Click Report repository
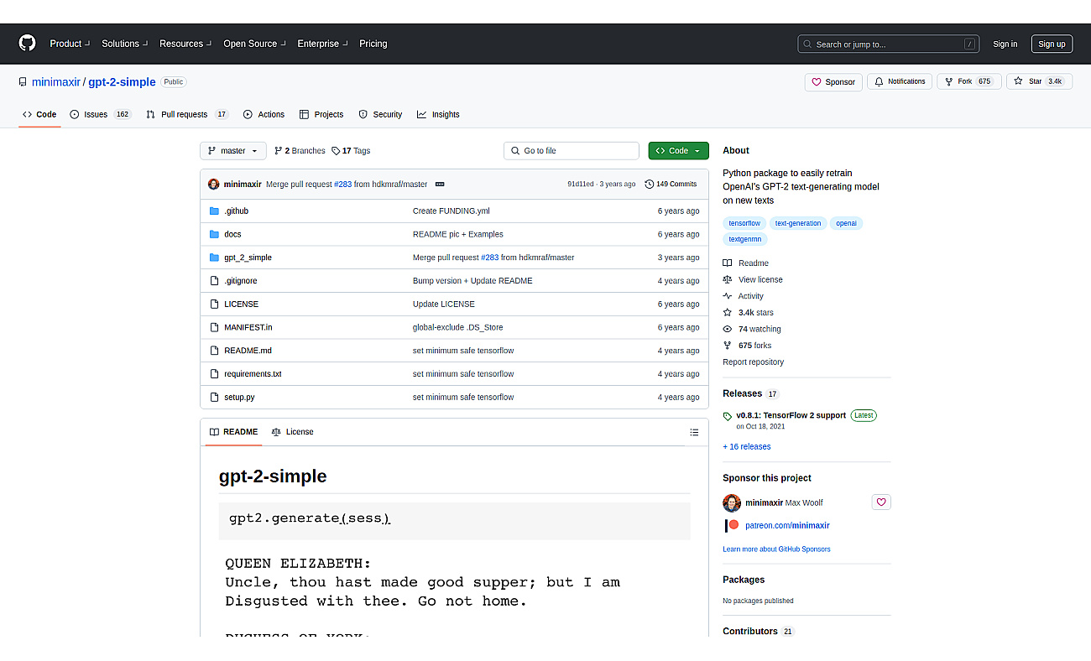 (x=753, y=362)
